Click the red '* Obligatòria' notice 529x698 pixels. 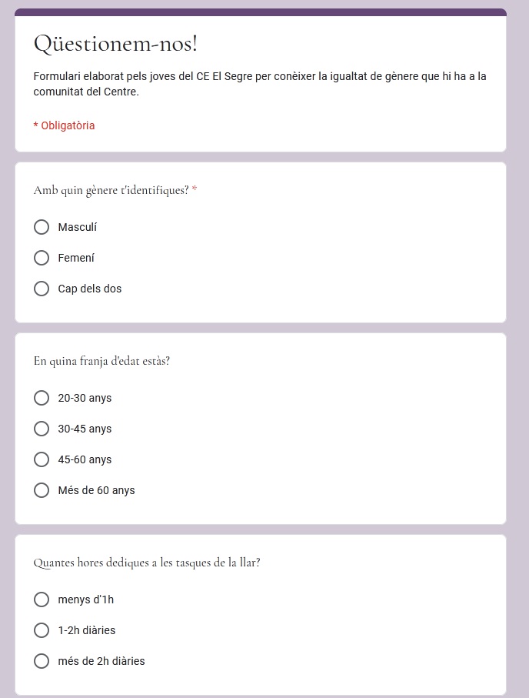[x=65, y=125]
